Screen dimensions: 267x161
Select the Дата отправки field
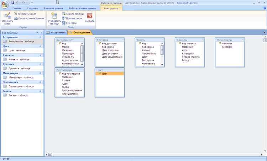pos(110,50)
